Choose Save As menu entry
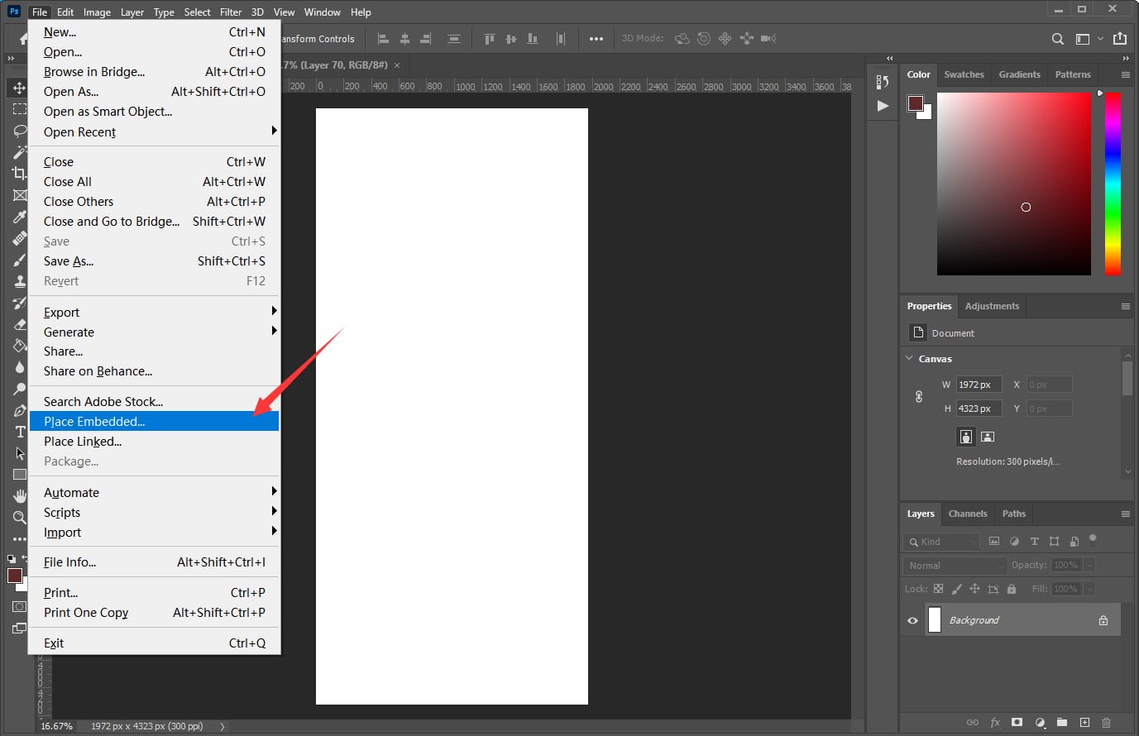1139x736 pixels. 155,261
